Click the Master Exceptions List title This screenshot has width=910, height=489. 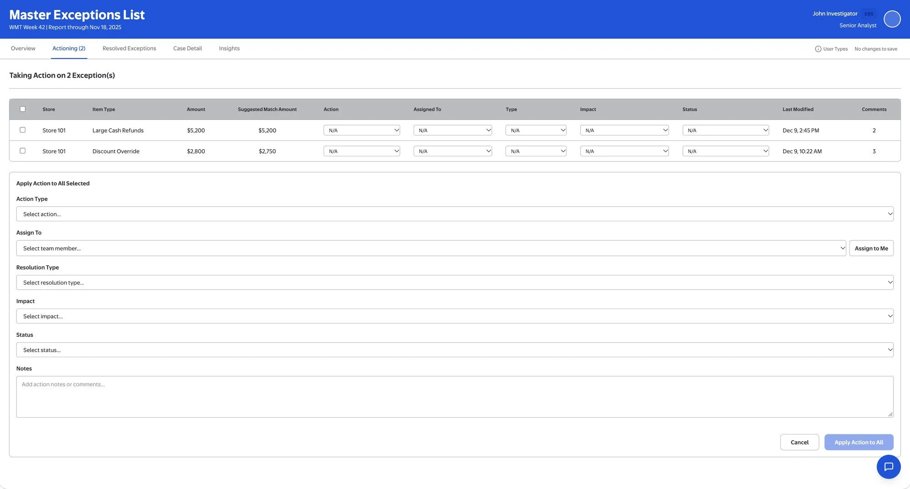(77, 15)
